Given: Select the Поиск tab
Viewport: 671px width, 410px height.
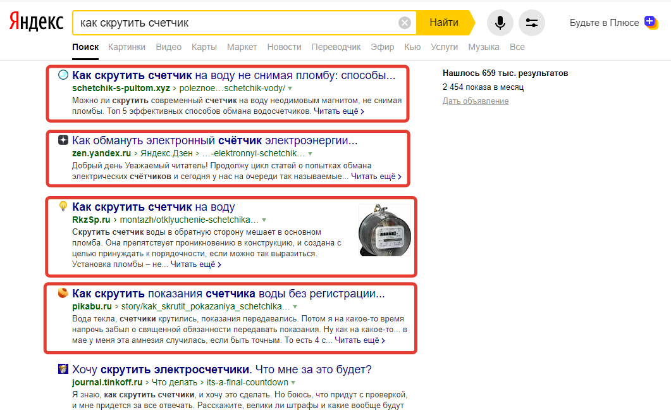Looking at the screenshot, I should point(85,47).
